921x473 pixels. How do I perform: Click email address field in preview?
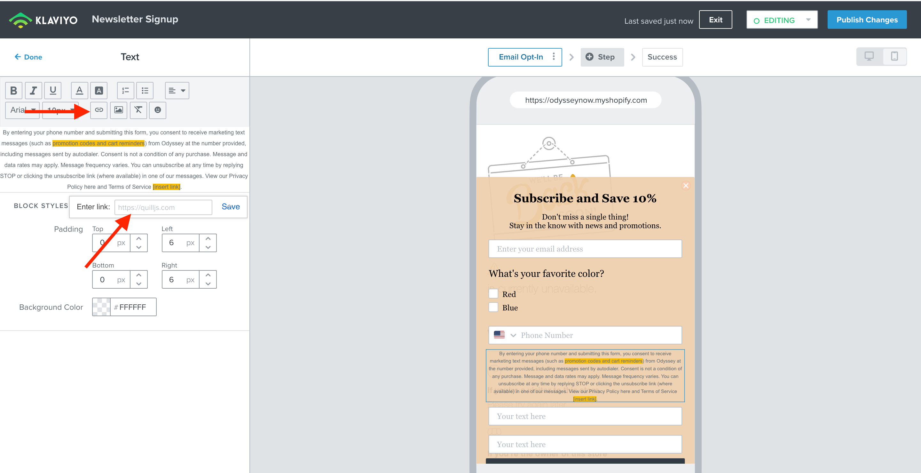pos(585,249)
